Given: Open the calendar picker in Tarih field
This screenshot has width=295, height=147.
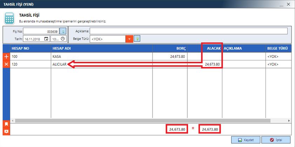Looking at the screenshot, I should pos(46,39).
